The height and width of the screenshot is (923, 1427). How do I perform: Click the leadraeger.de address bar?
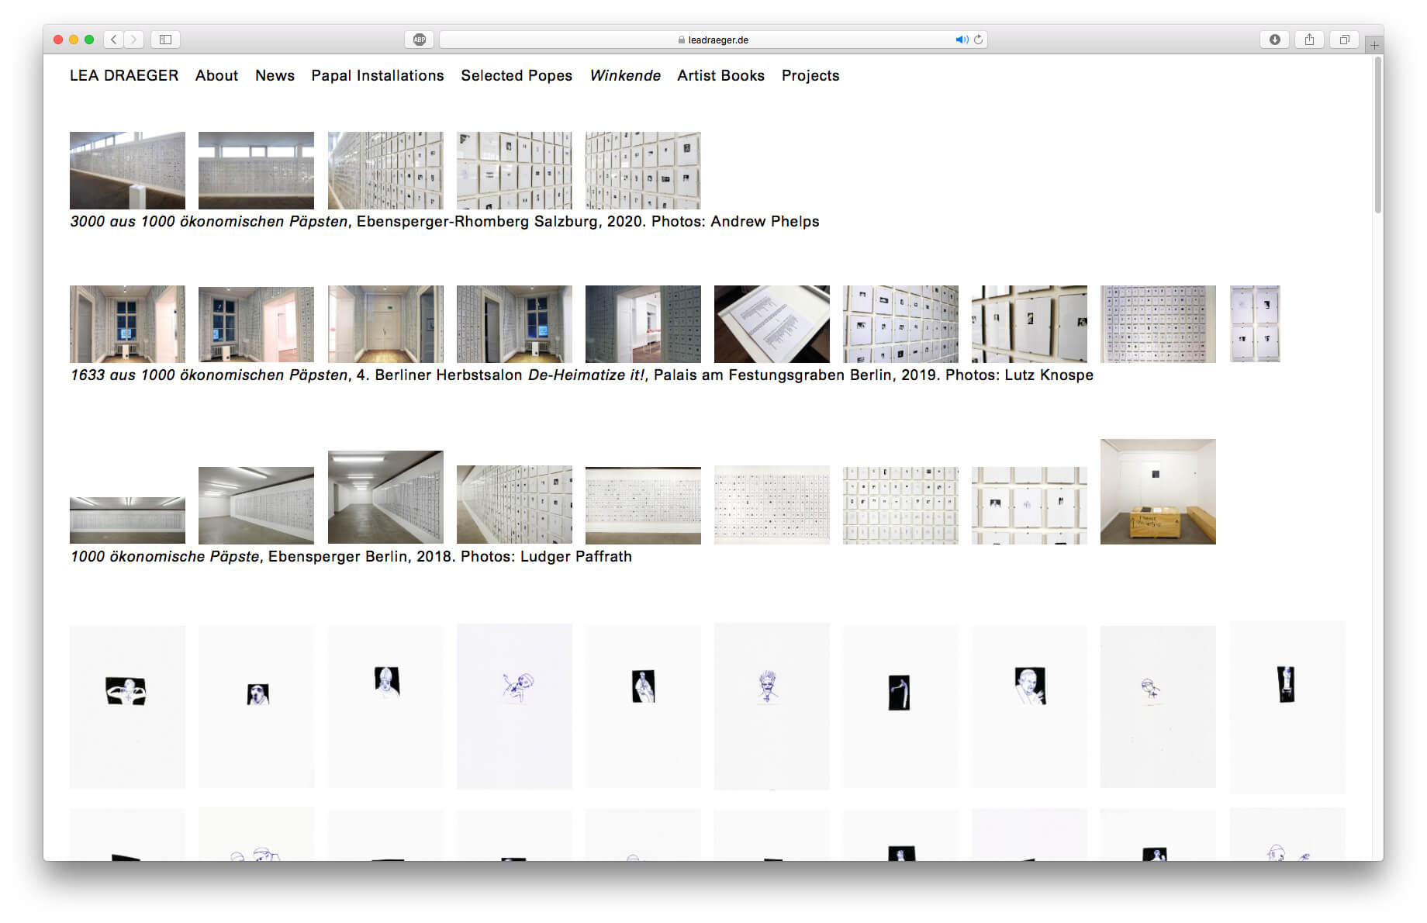(x=713, y=40)
